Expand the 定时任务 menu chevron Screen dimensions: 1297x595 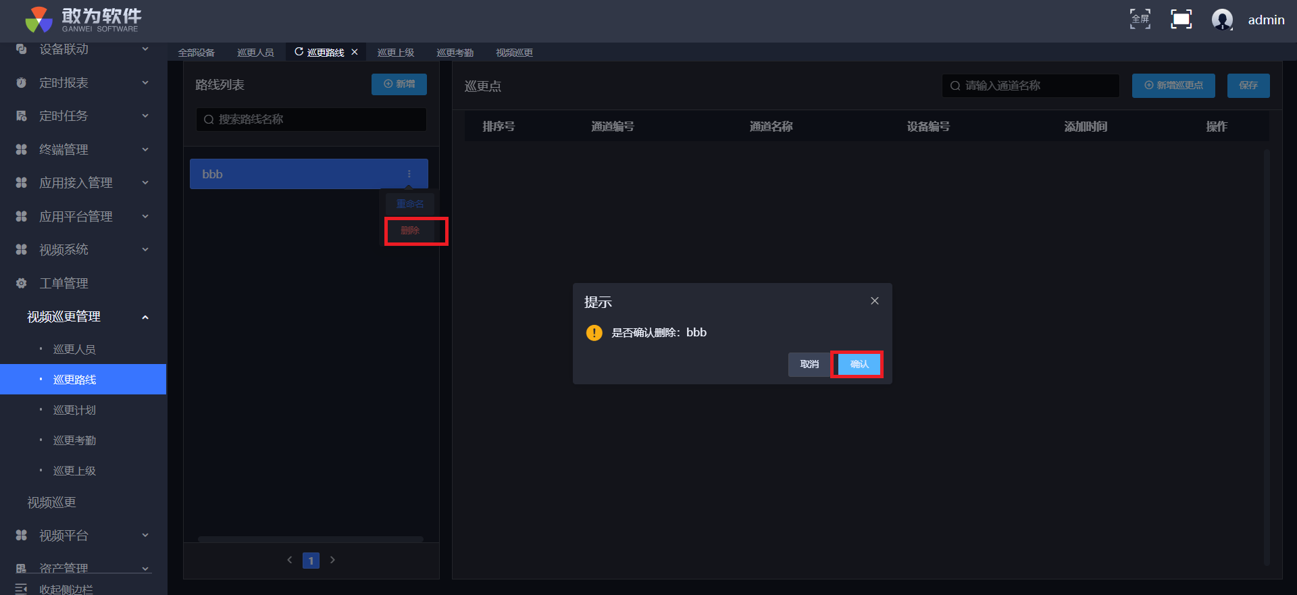click(x=145, y=116)
